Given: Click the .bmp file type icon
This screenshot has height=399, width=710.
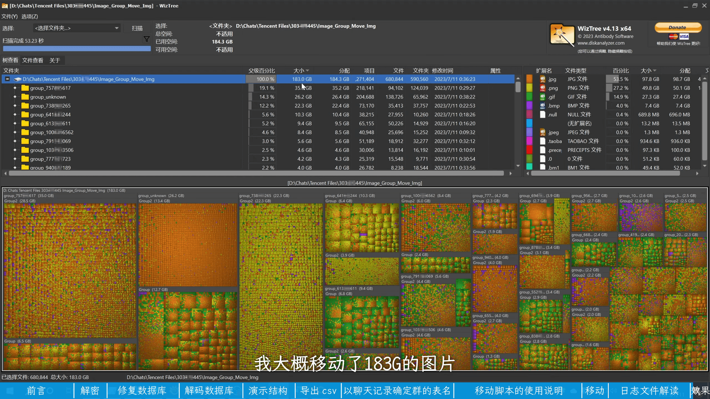Looking at the screenshot, I should click(x=542, y=106).
